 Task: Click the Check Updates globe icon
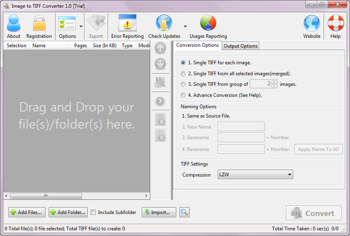click(164, 23)
